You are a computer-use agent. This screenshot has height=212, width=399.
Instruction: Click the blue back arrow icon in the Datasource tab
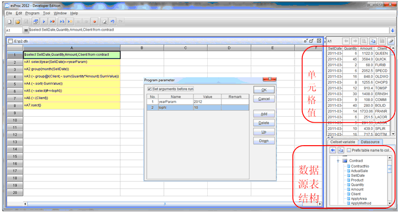[x=333, y=151]
